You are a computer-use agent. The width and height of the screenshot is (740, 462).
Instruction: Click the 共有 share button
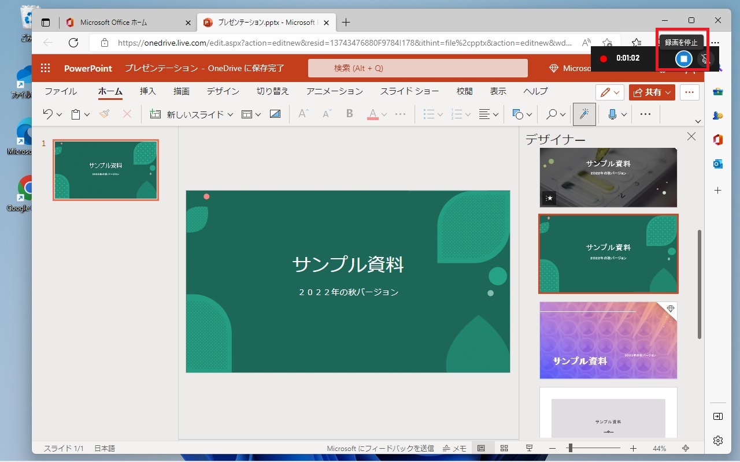click(x=652, y=92)
